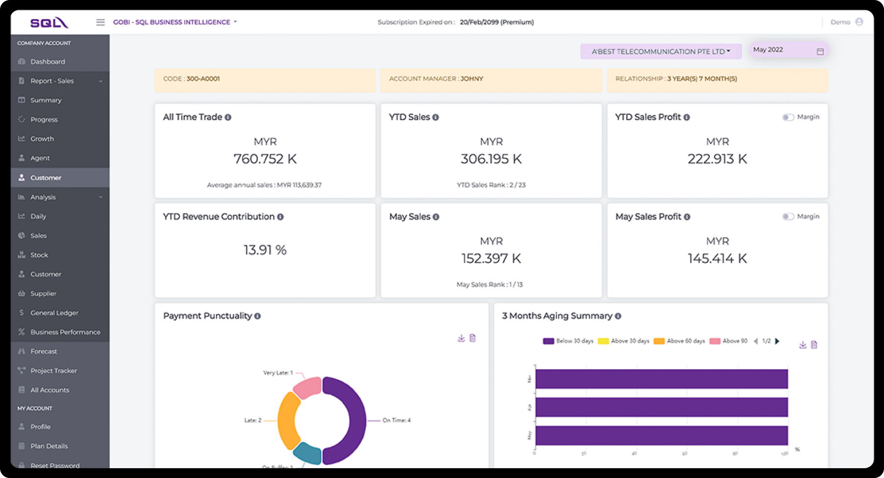884x478 pixels.
Task: Open the calendar icon in date field
Action: tap(820, 51)
